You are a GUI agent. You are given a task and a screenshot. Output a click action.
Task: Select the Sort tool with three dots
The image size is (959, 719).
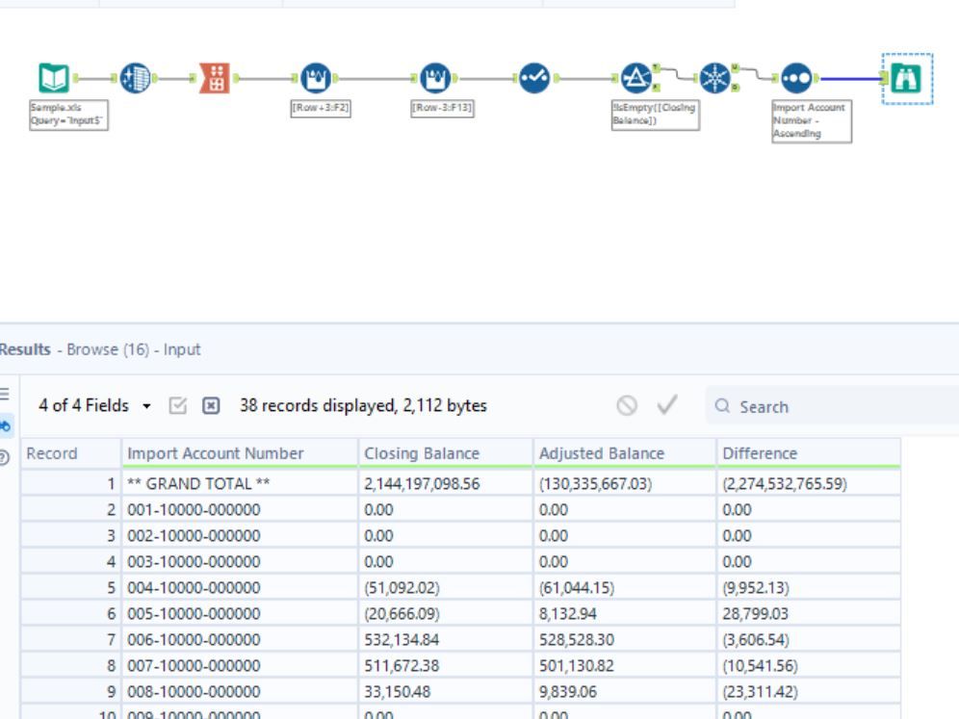pos(796,78)
